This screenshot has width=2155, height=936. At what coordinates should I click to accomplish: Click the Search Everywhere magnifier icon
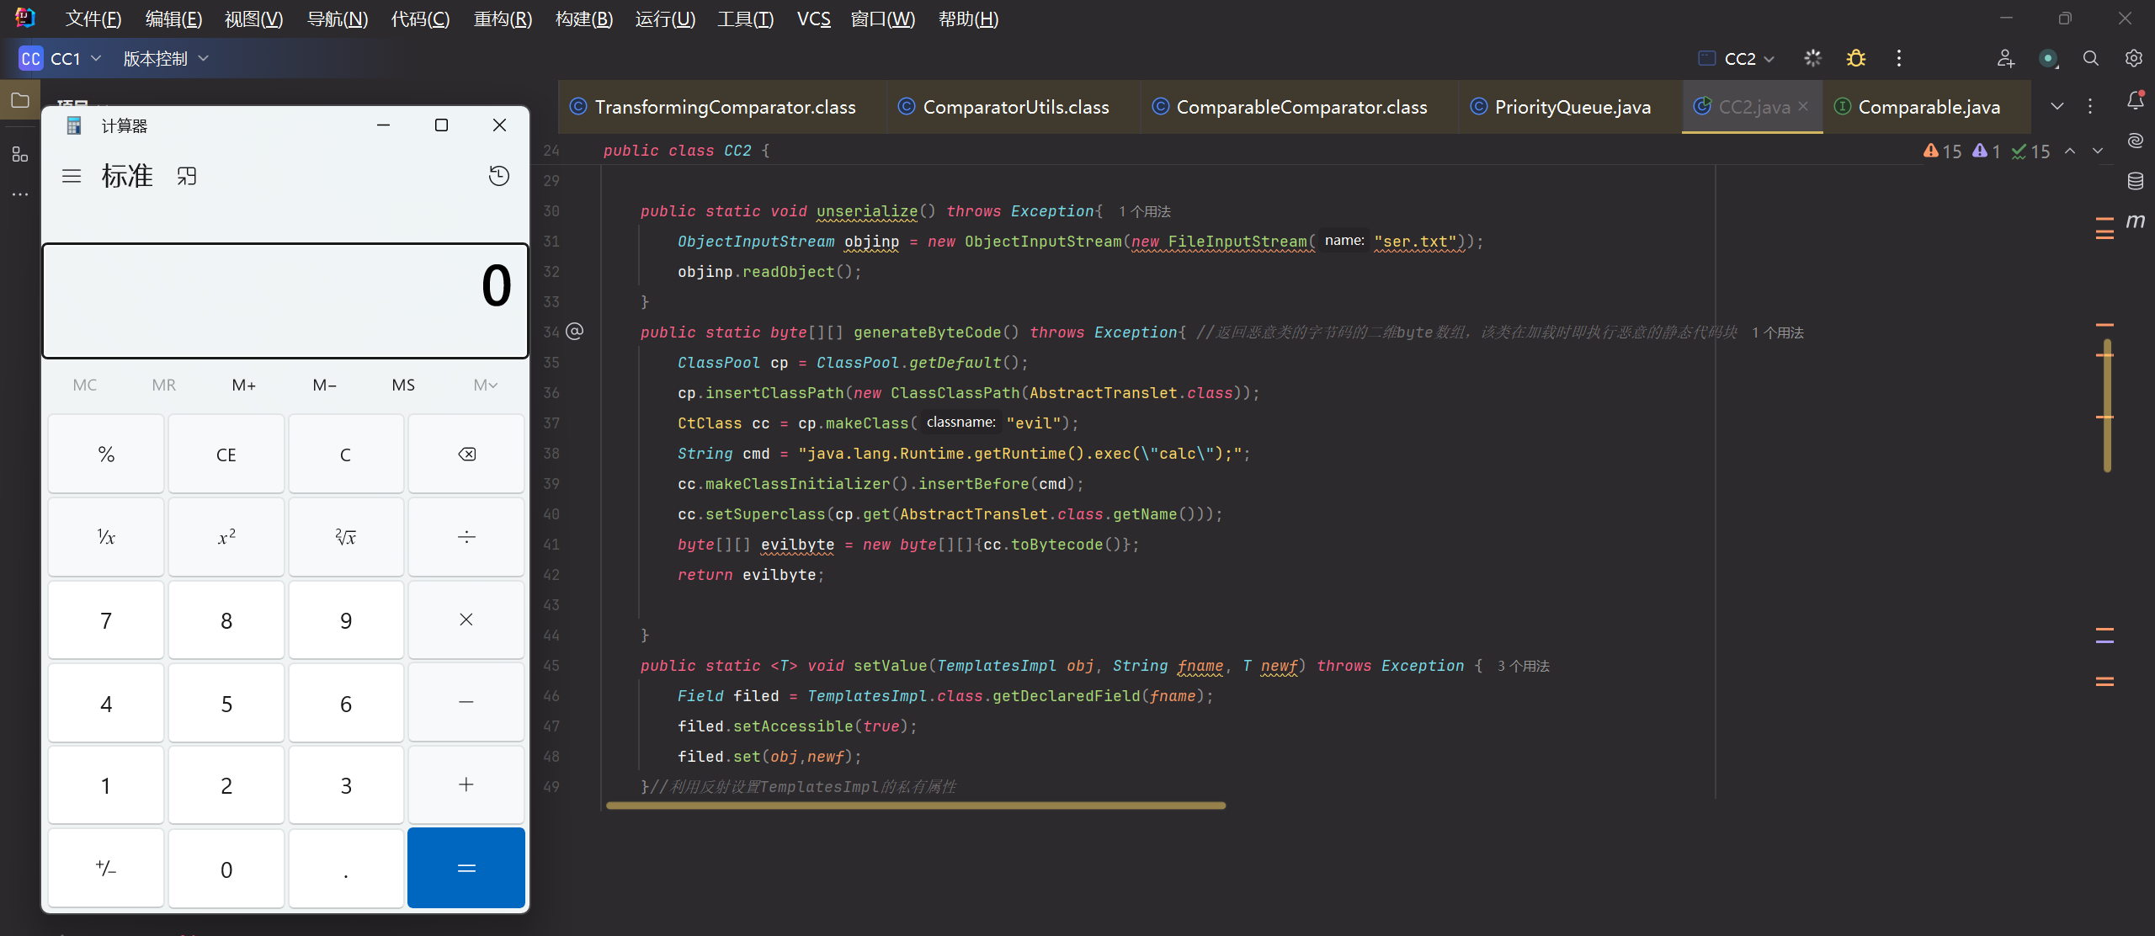click(x=2090, y=58)
